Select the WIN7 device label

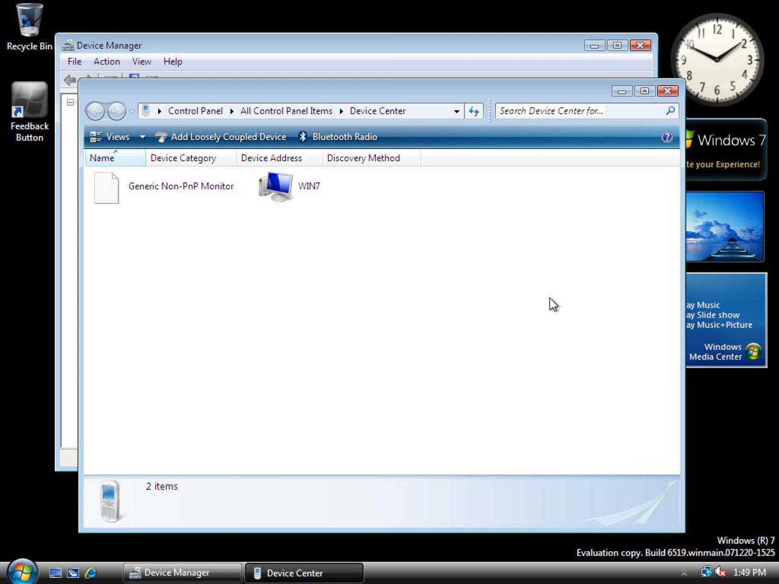[309, 186]
